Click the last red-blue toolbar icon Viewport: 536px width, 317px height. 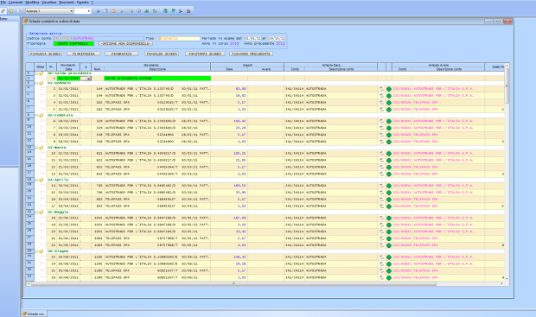[188, 11]
